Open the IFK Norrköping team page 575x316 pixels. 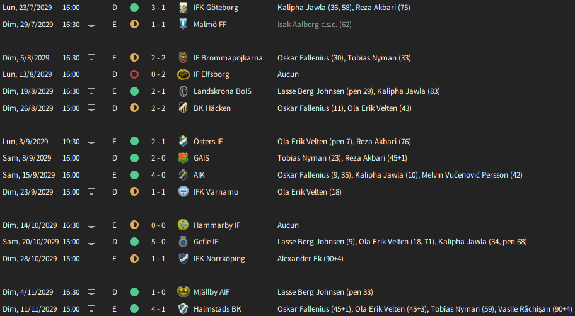[219, 259]
